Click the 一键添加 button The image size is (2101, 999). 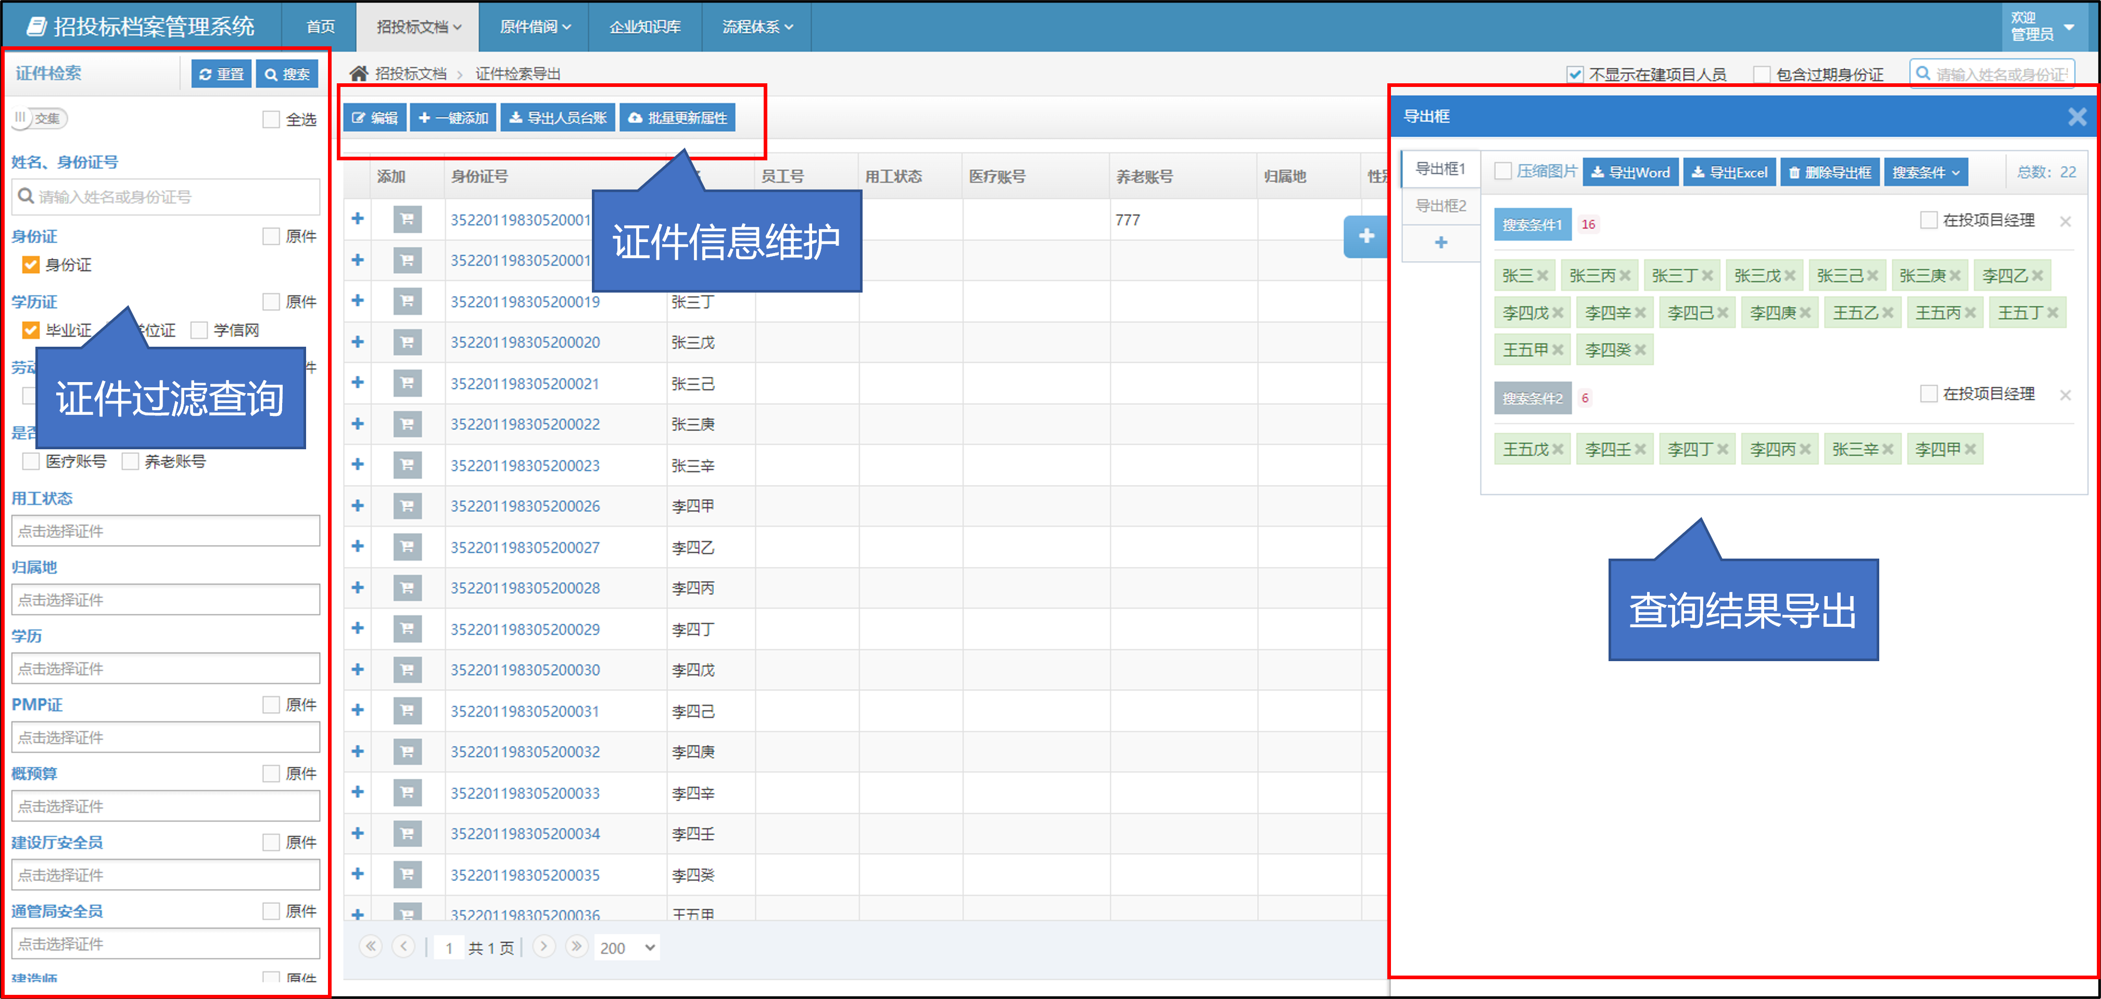point(453,118)
